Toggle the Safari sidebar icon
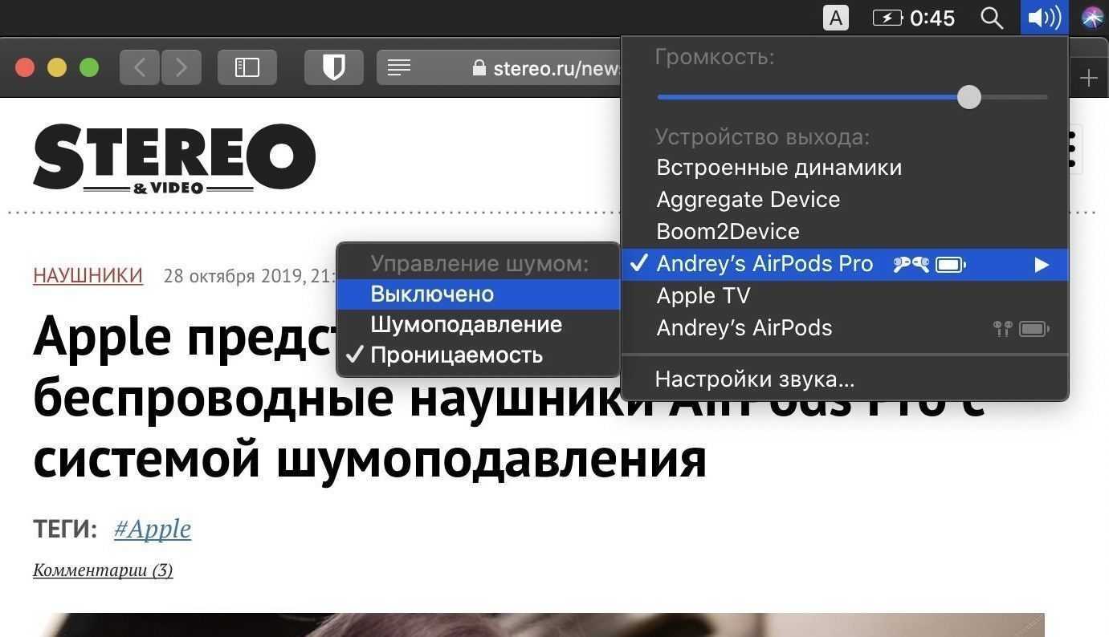1109x637 pixels. tap(247, 67)
